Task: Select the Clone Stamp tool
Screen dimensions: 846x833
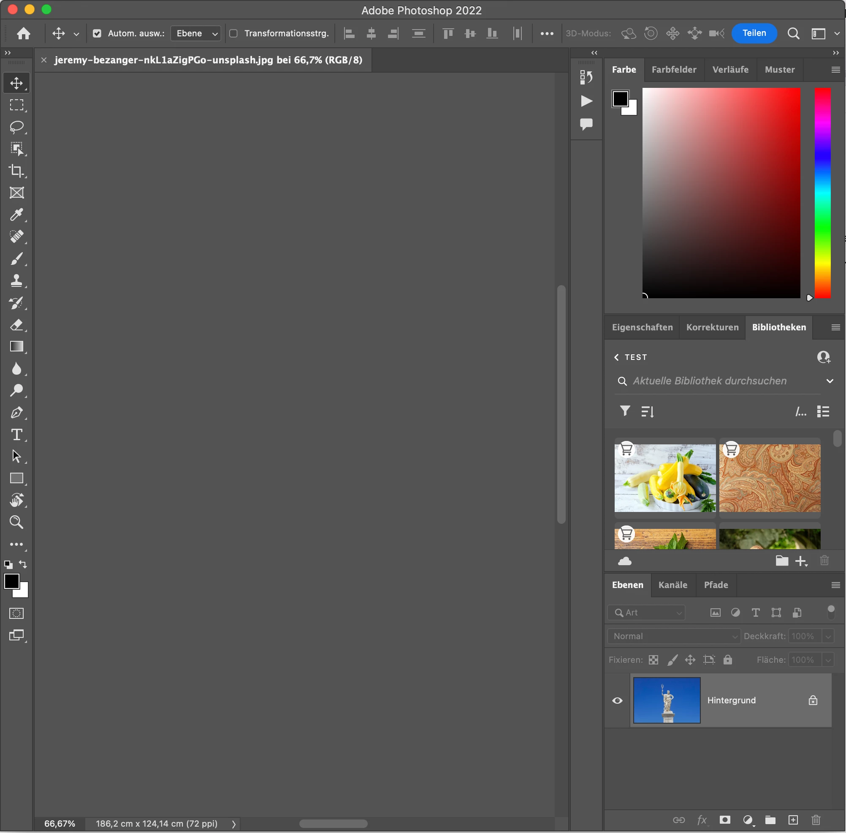Action: point(16,280)
